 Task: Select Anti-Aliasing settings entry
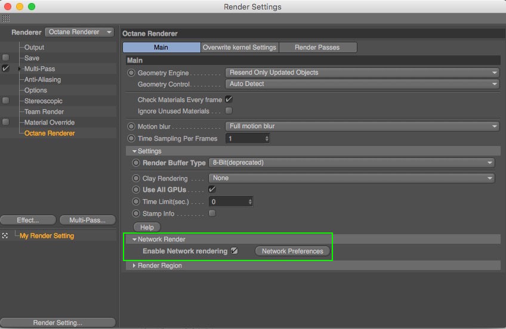[x=42, y=79]
